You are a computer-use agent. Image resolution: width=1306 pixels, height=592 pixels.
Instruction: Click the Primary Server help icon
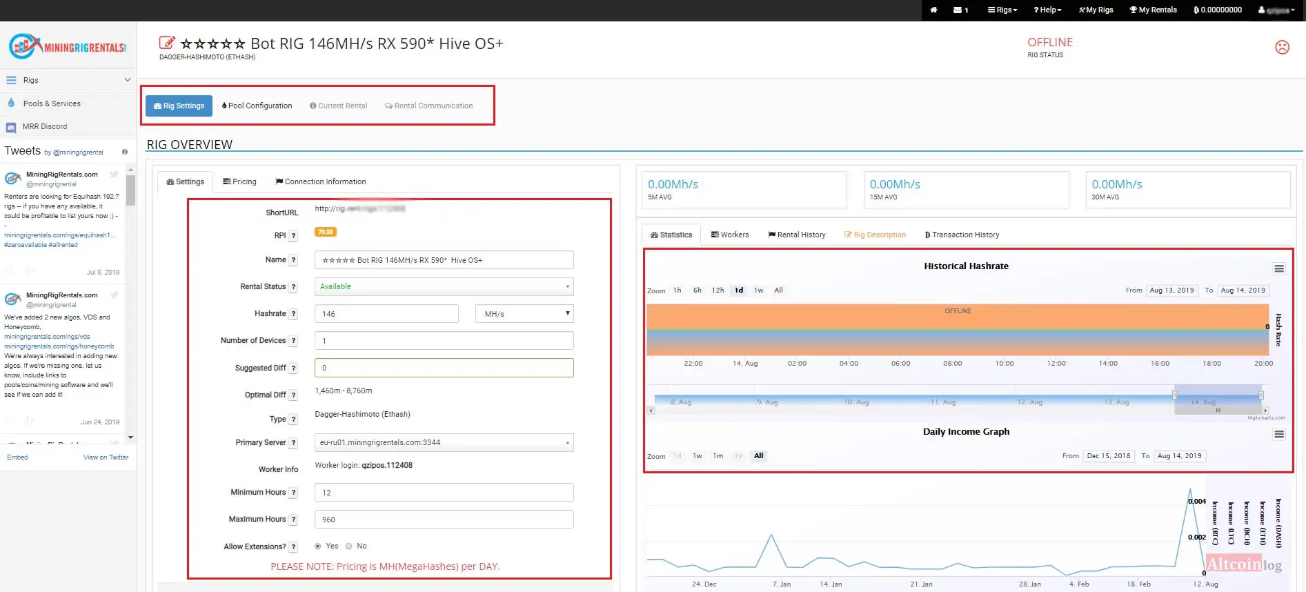(293, 443)
